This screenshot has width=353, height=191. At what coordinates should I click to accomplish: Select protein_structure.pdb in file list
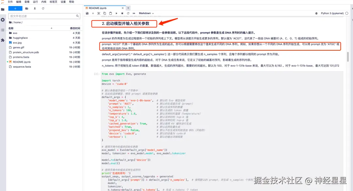(x=44, y=52)
